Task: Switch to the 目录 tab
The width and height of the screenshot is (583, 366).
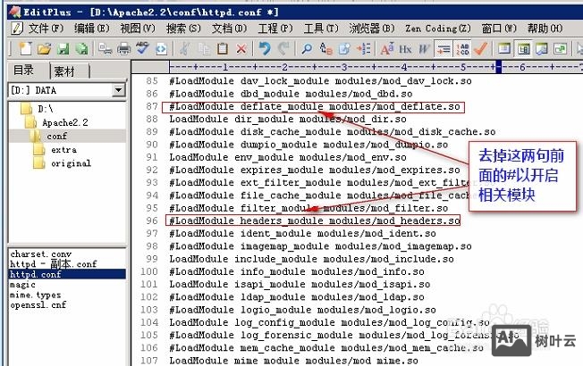Action: click(24, 70)
